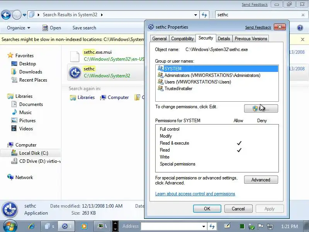Viewport: 309px width, 232px height.
Task: Open Desktop from the Favorites list
Action: click(x=27, y=64)
